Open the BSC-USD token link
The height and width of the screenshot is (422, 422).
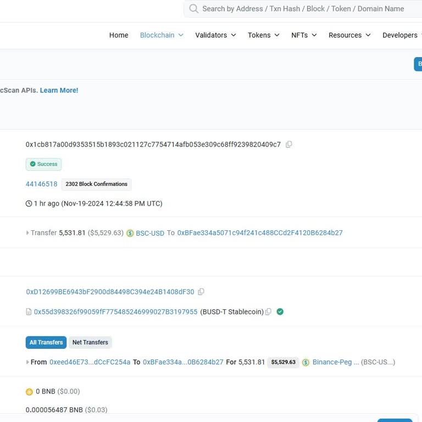tap(150, 233)
